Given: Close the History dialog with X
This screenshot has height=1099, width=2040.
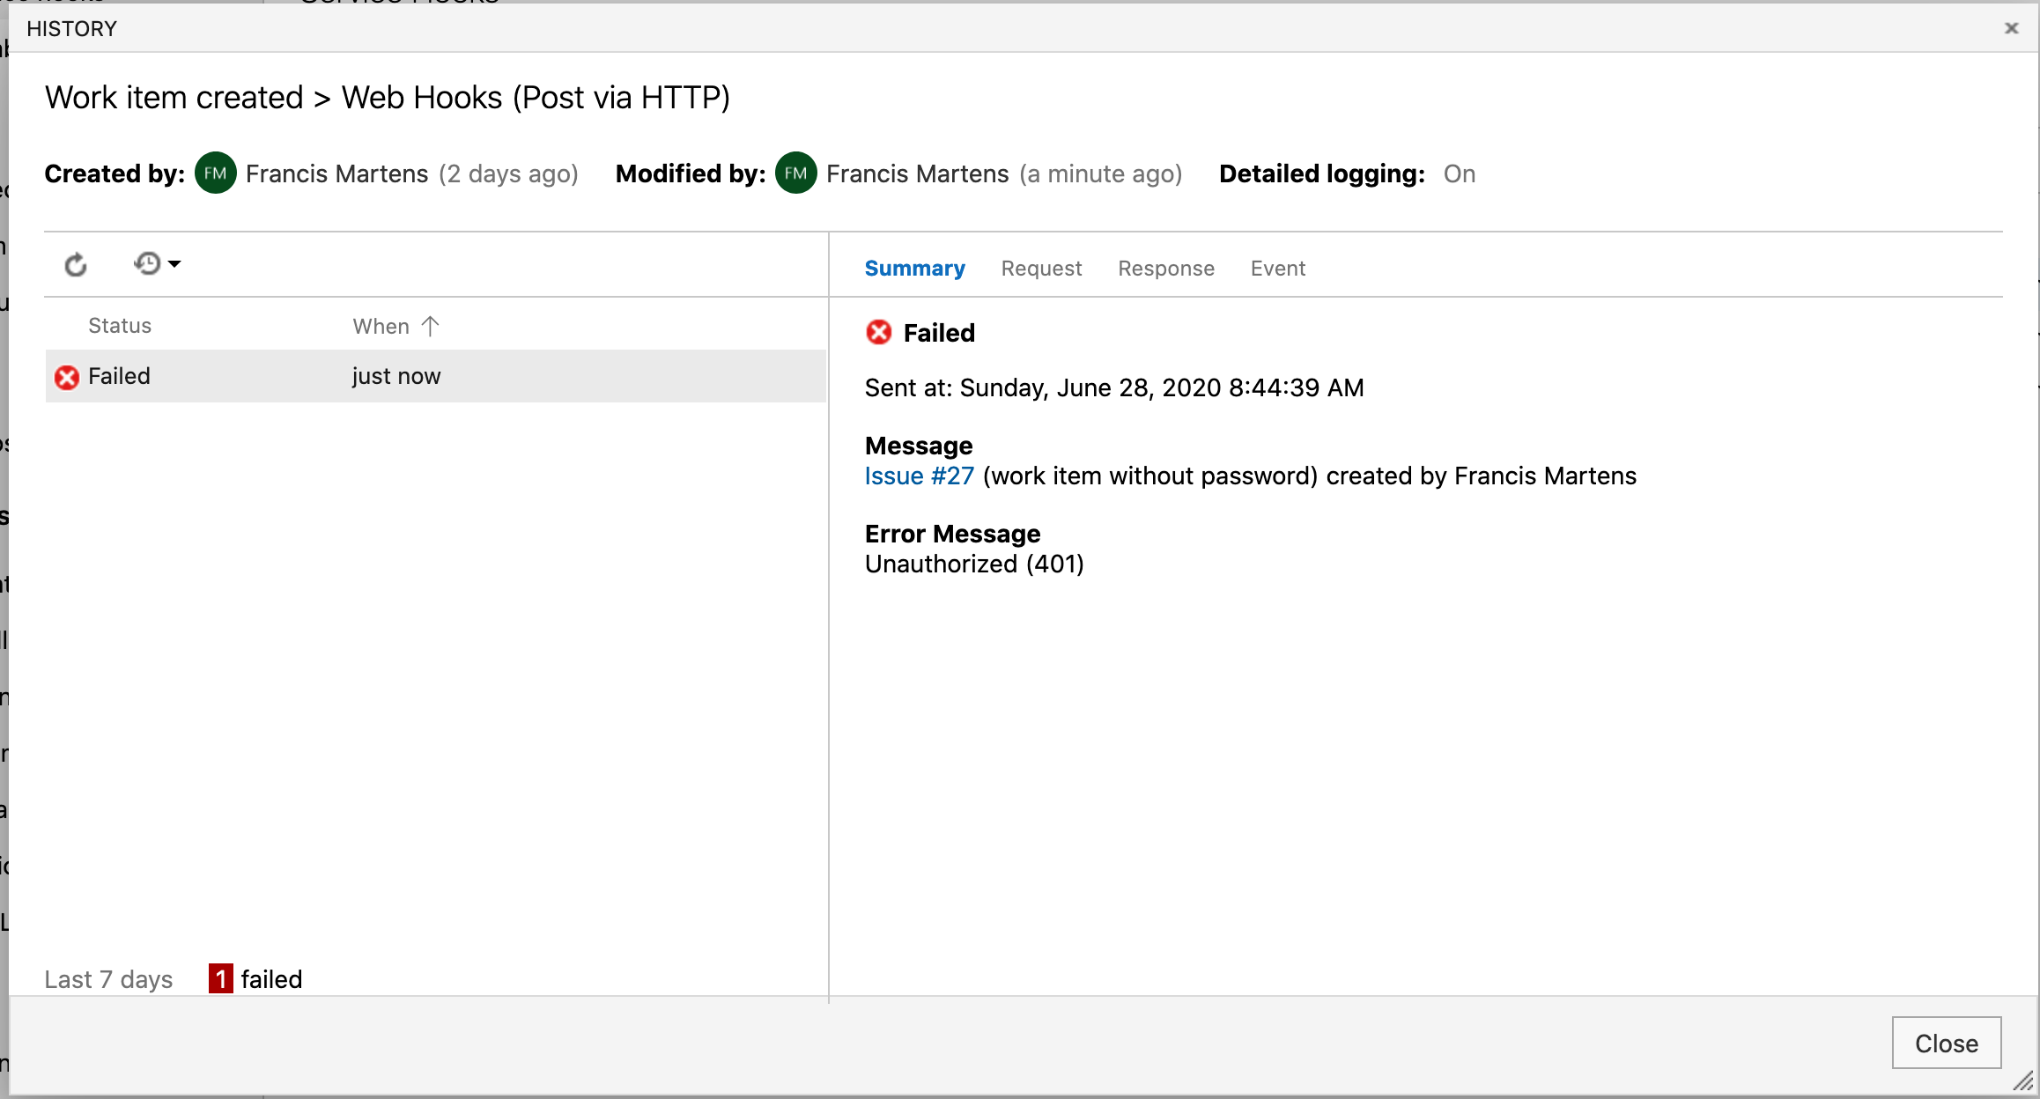Looking at the screenshot, I should (x=2011, y=28).
